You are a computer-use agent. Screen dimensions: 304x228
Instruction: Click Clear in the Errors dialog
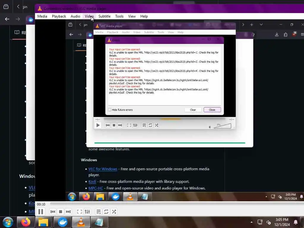pyautogui.click(x=193, y=110)
